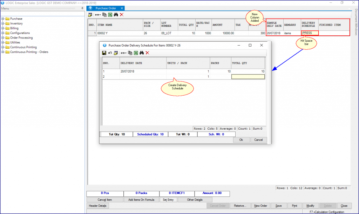
Task: Click the Undo icon in the delivery schedule dialog
Action: click(110, 53)
